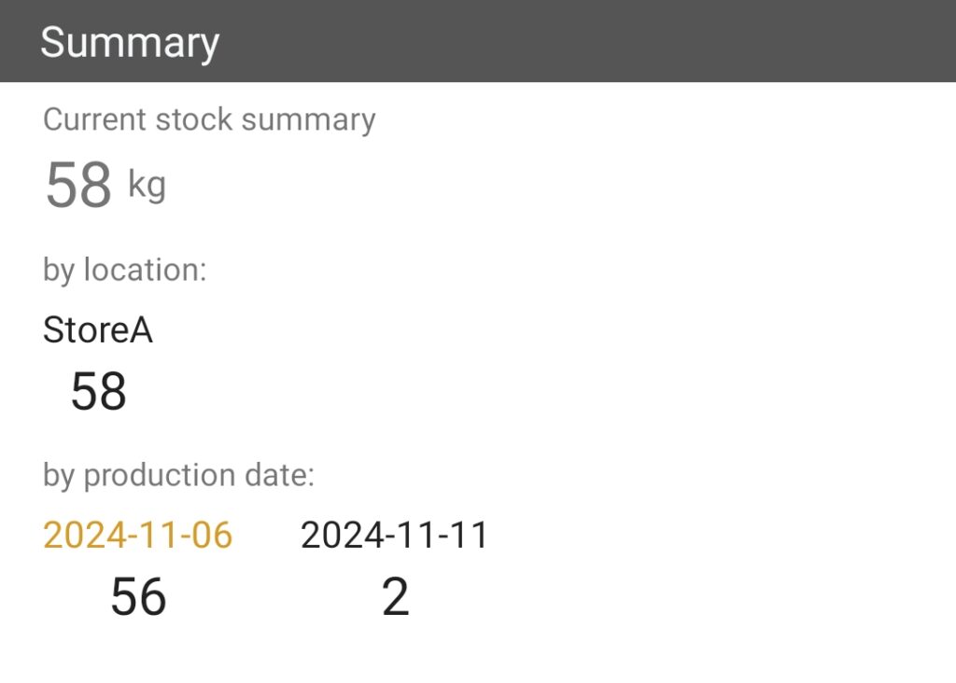The image size is (956, 683).
Task: Click the StoreA location label
Action: click(98, 329)
